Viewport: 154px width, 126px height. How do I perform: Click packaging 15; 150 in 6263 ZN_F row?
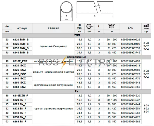[x=112, y=121]
